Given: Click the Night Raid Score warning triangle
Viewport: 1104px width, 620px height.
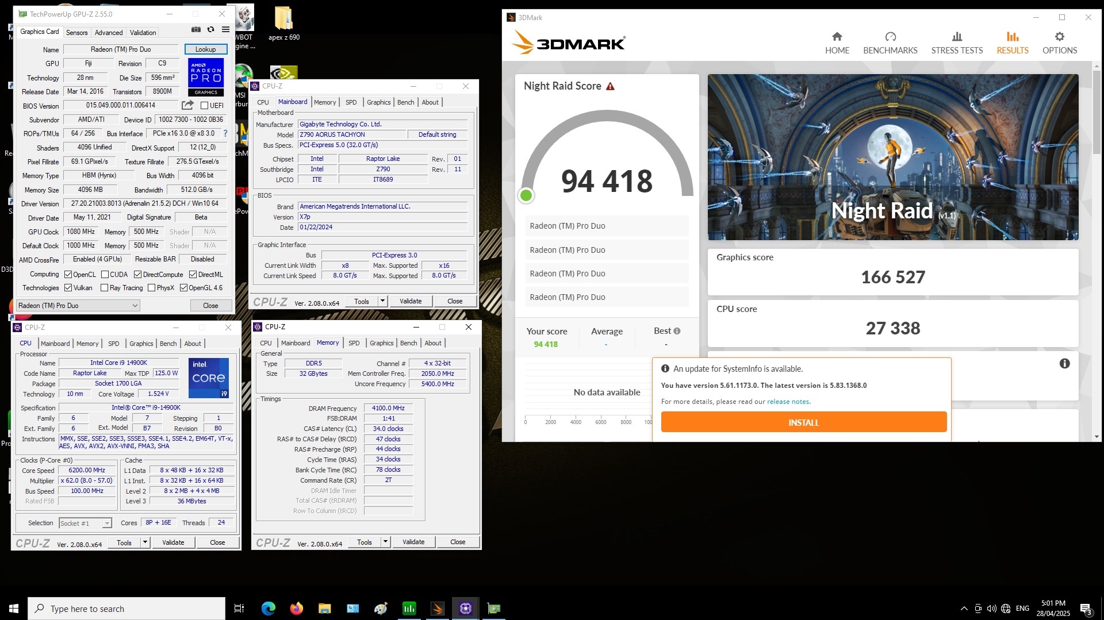Looking at the screenshot, I should (x=611, y=86).
